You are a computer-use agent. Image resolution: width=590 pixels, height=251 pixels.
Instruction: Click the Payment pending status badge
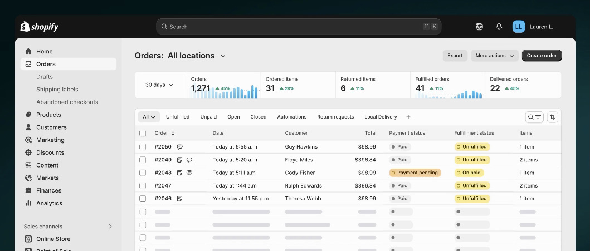pos(415,173)
